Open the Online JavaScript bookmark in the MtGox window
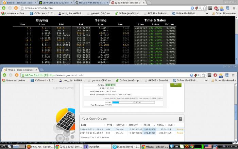The height and width of the screenshot is (149, 238). coord(129,80)
